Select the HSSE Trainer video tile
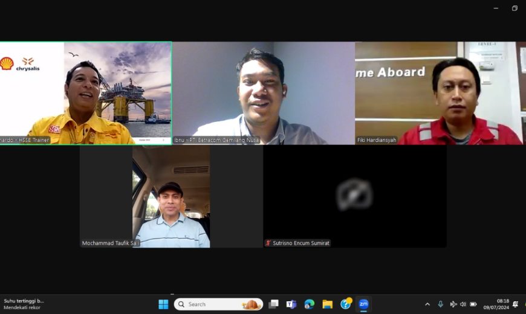Viewport: 526px width, 314px height. click(x=86, y=93)
